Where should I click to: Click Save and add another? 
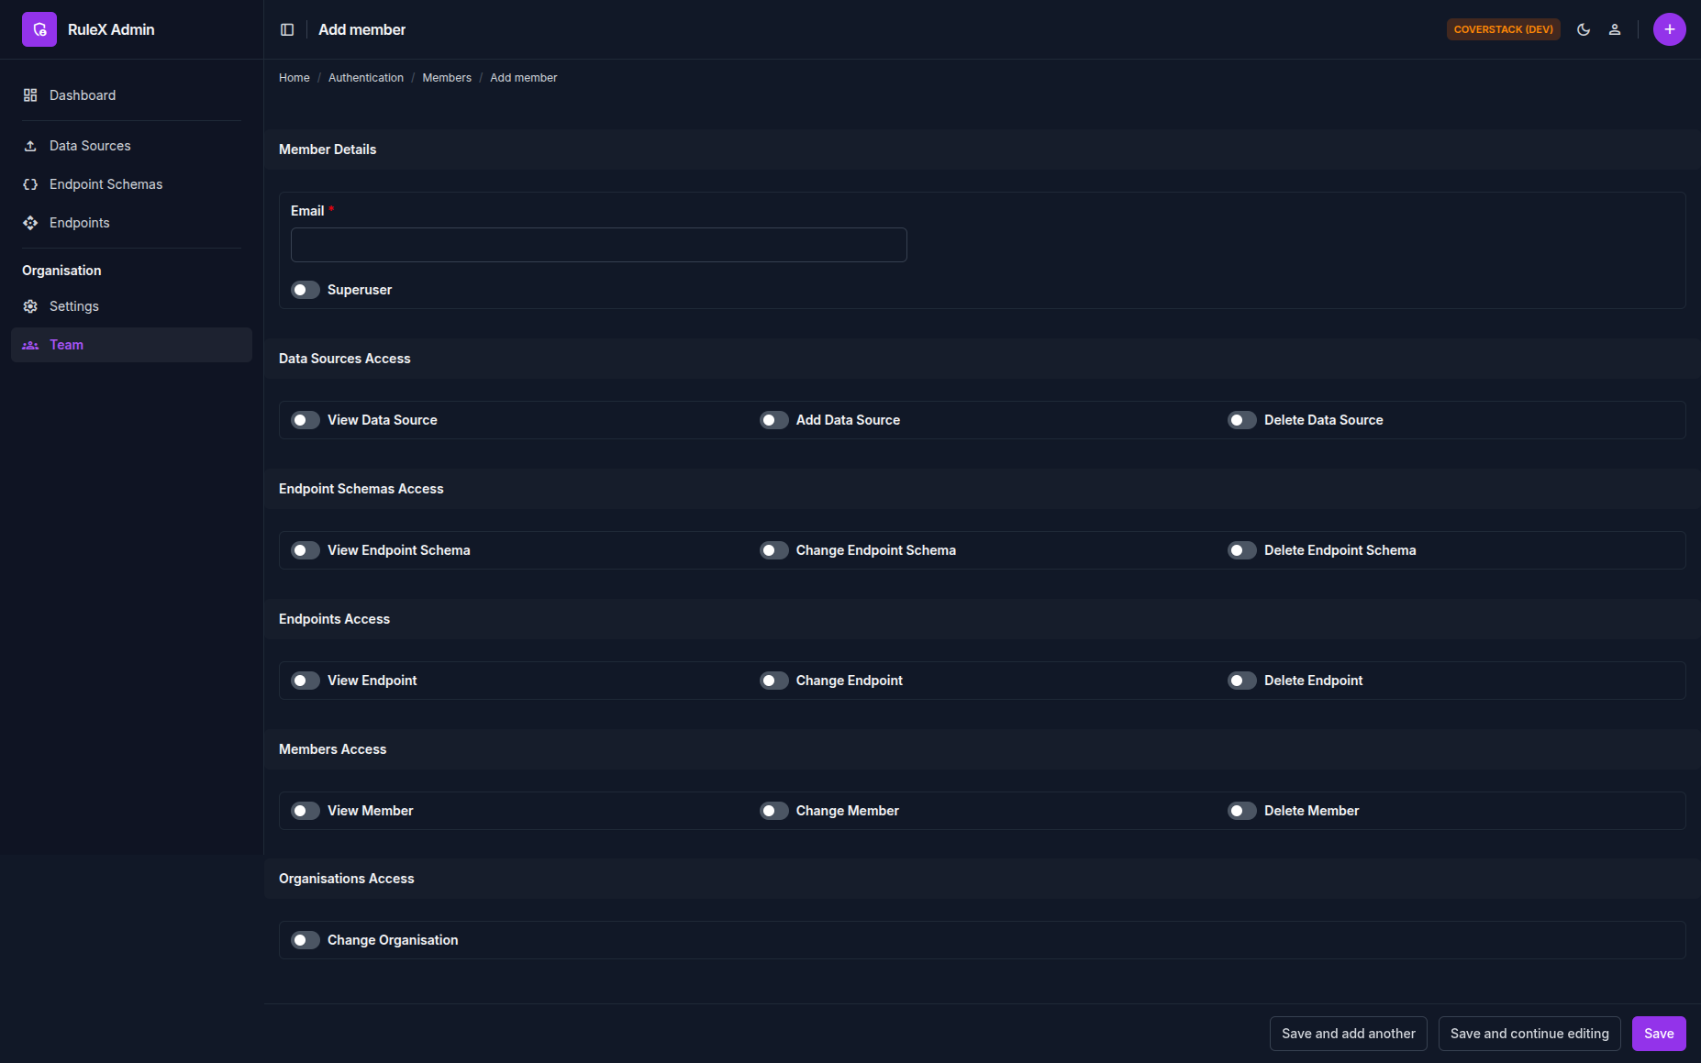1349,1034
